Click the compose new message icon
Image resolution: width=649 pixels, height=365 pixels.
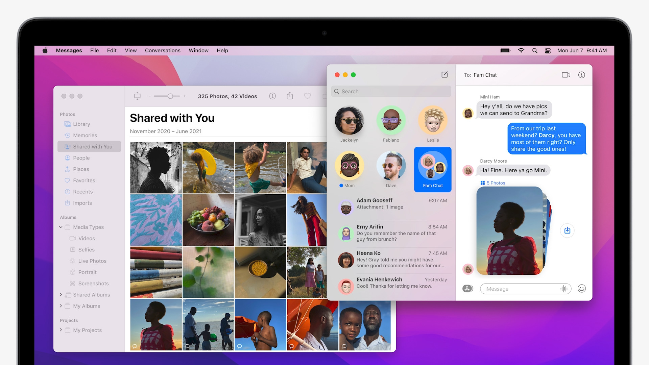tap(444, 75)
